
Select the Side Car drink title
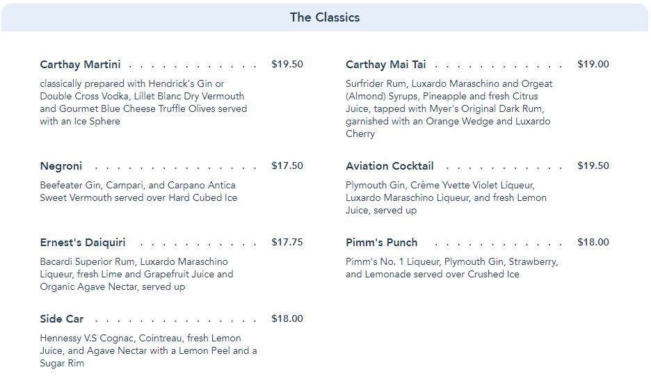pyautogui.click(x=62, y=319)
